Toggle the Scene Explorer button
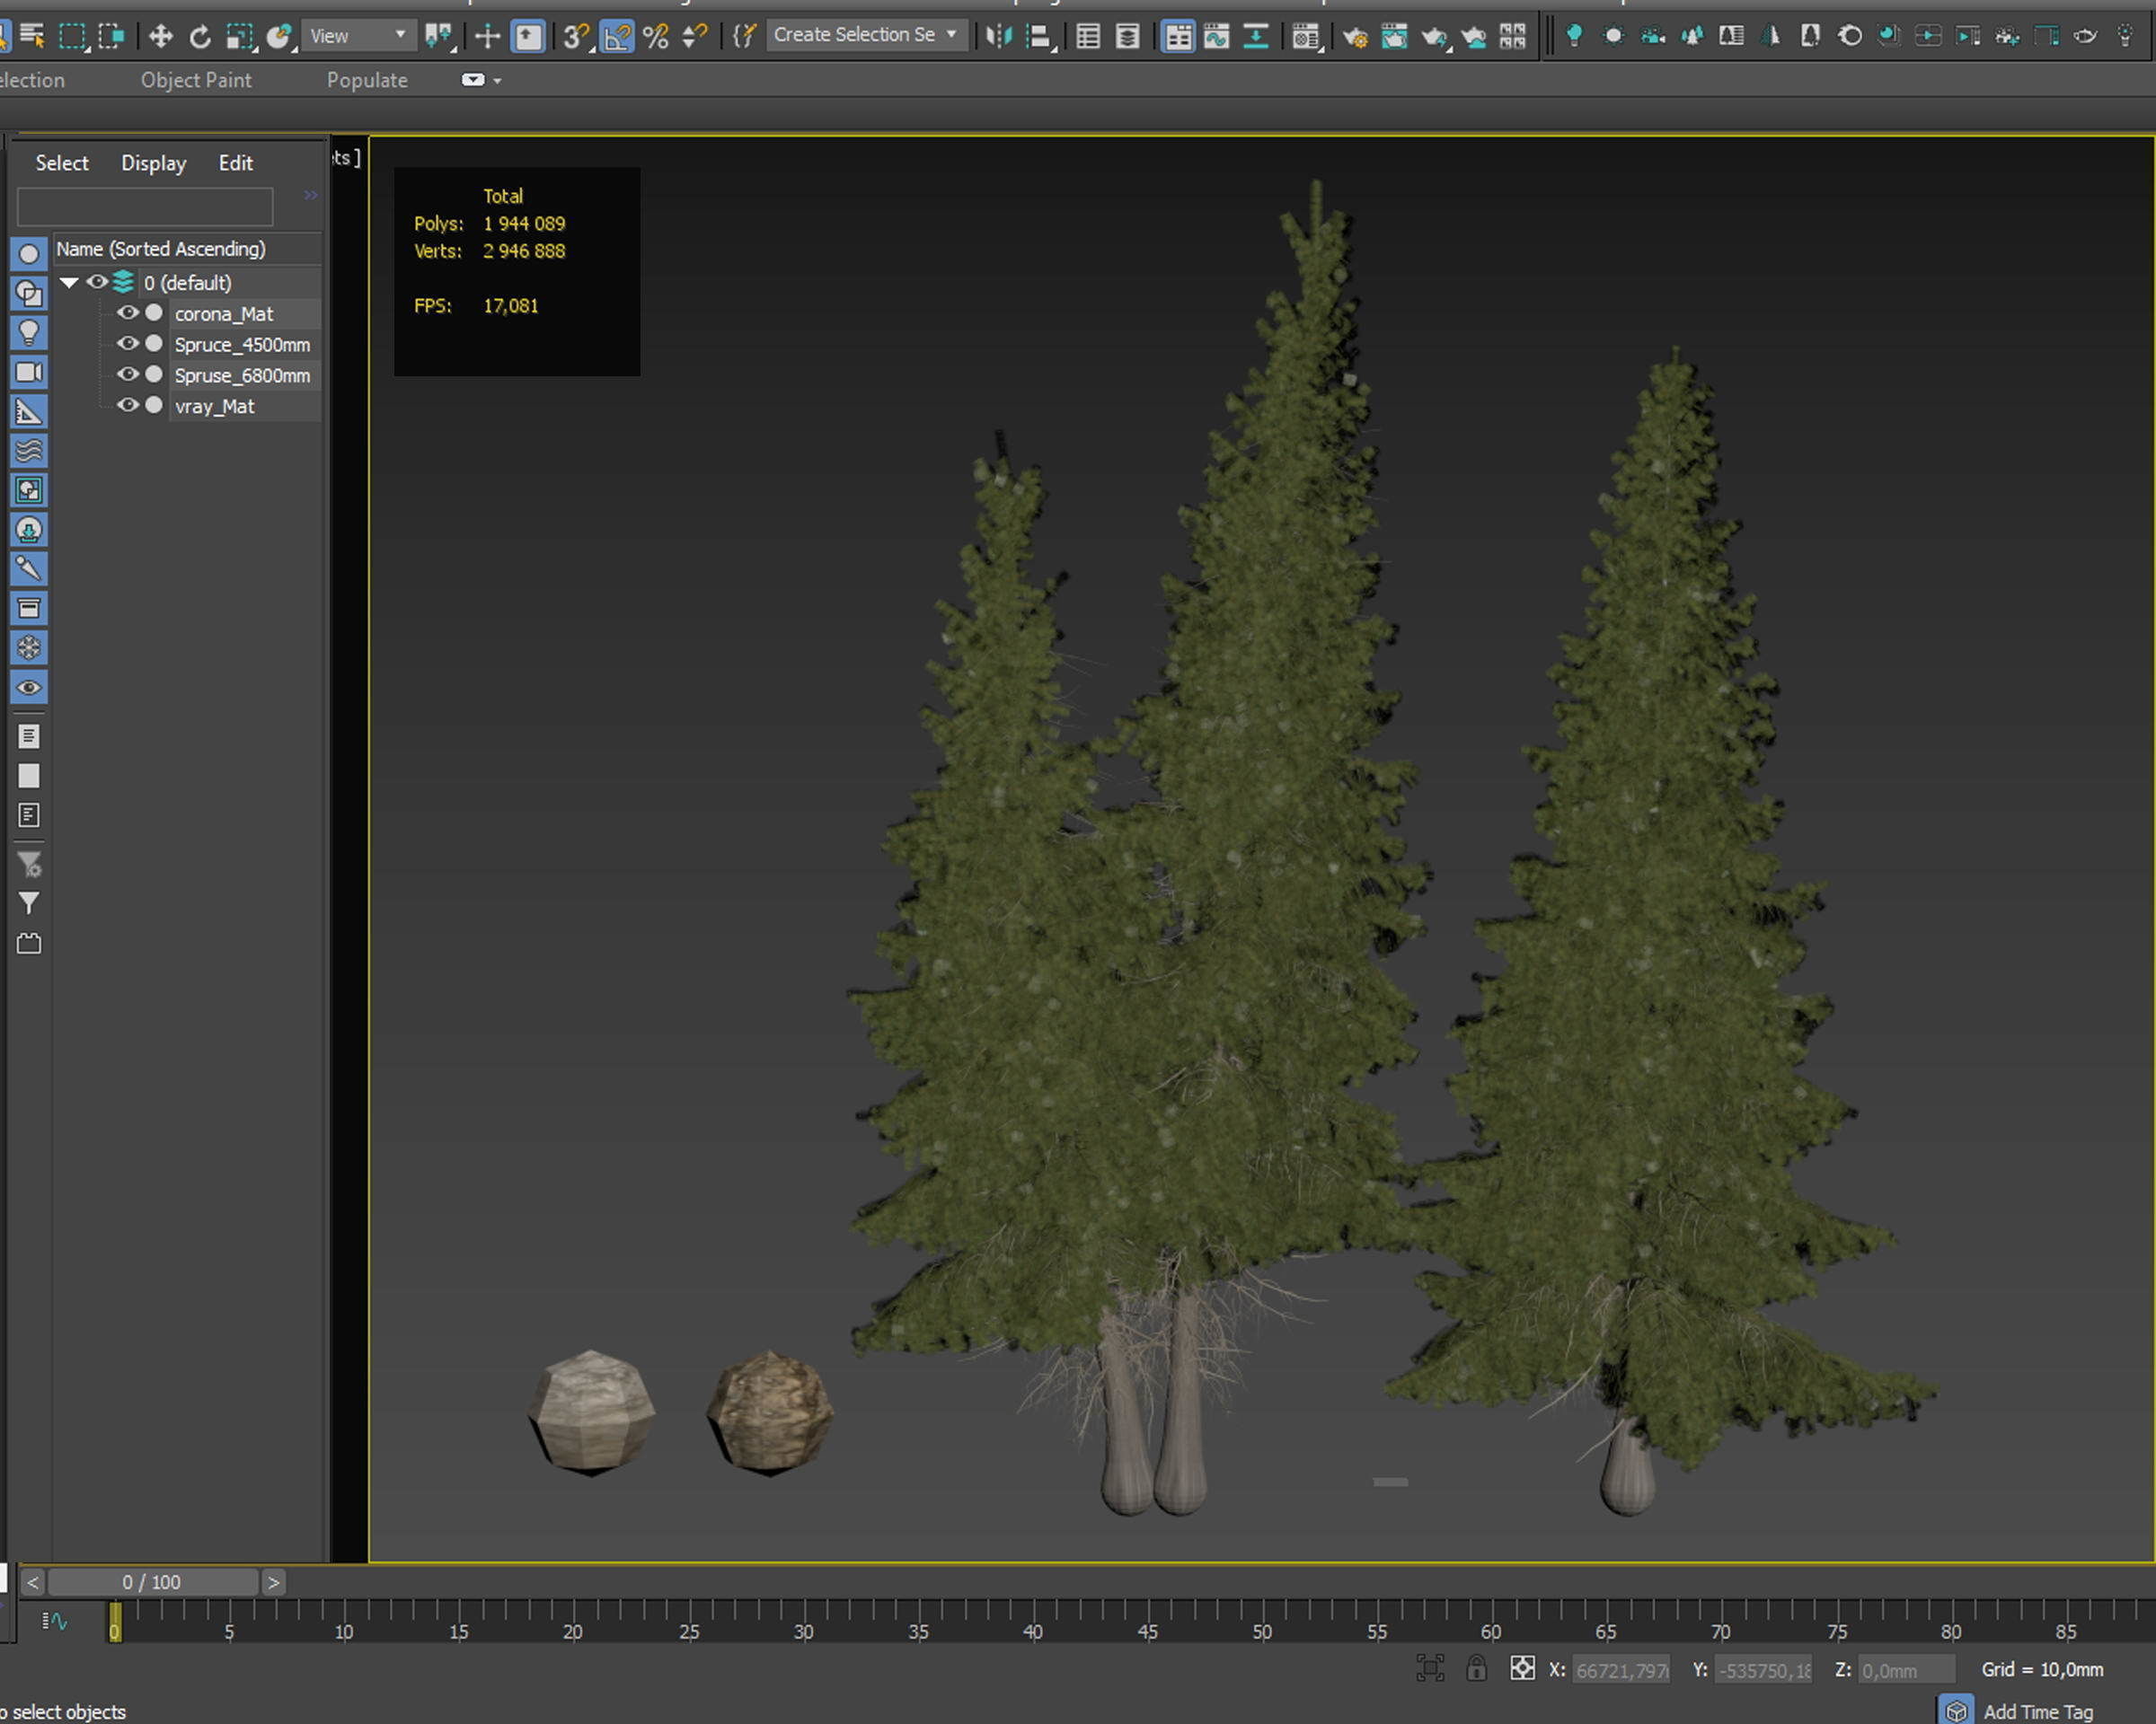 [1088, 36]
